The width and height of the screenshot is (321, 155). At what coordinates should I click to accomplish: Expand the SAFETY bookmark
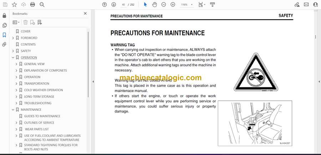click(x=13, y=51)
